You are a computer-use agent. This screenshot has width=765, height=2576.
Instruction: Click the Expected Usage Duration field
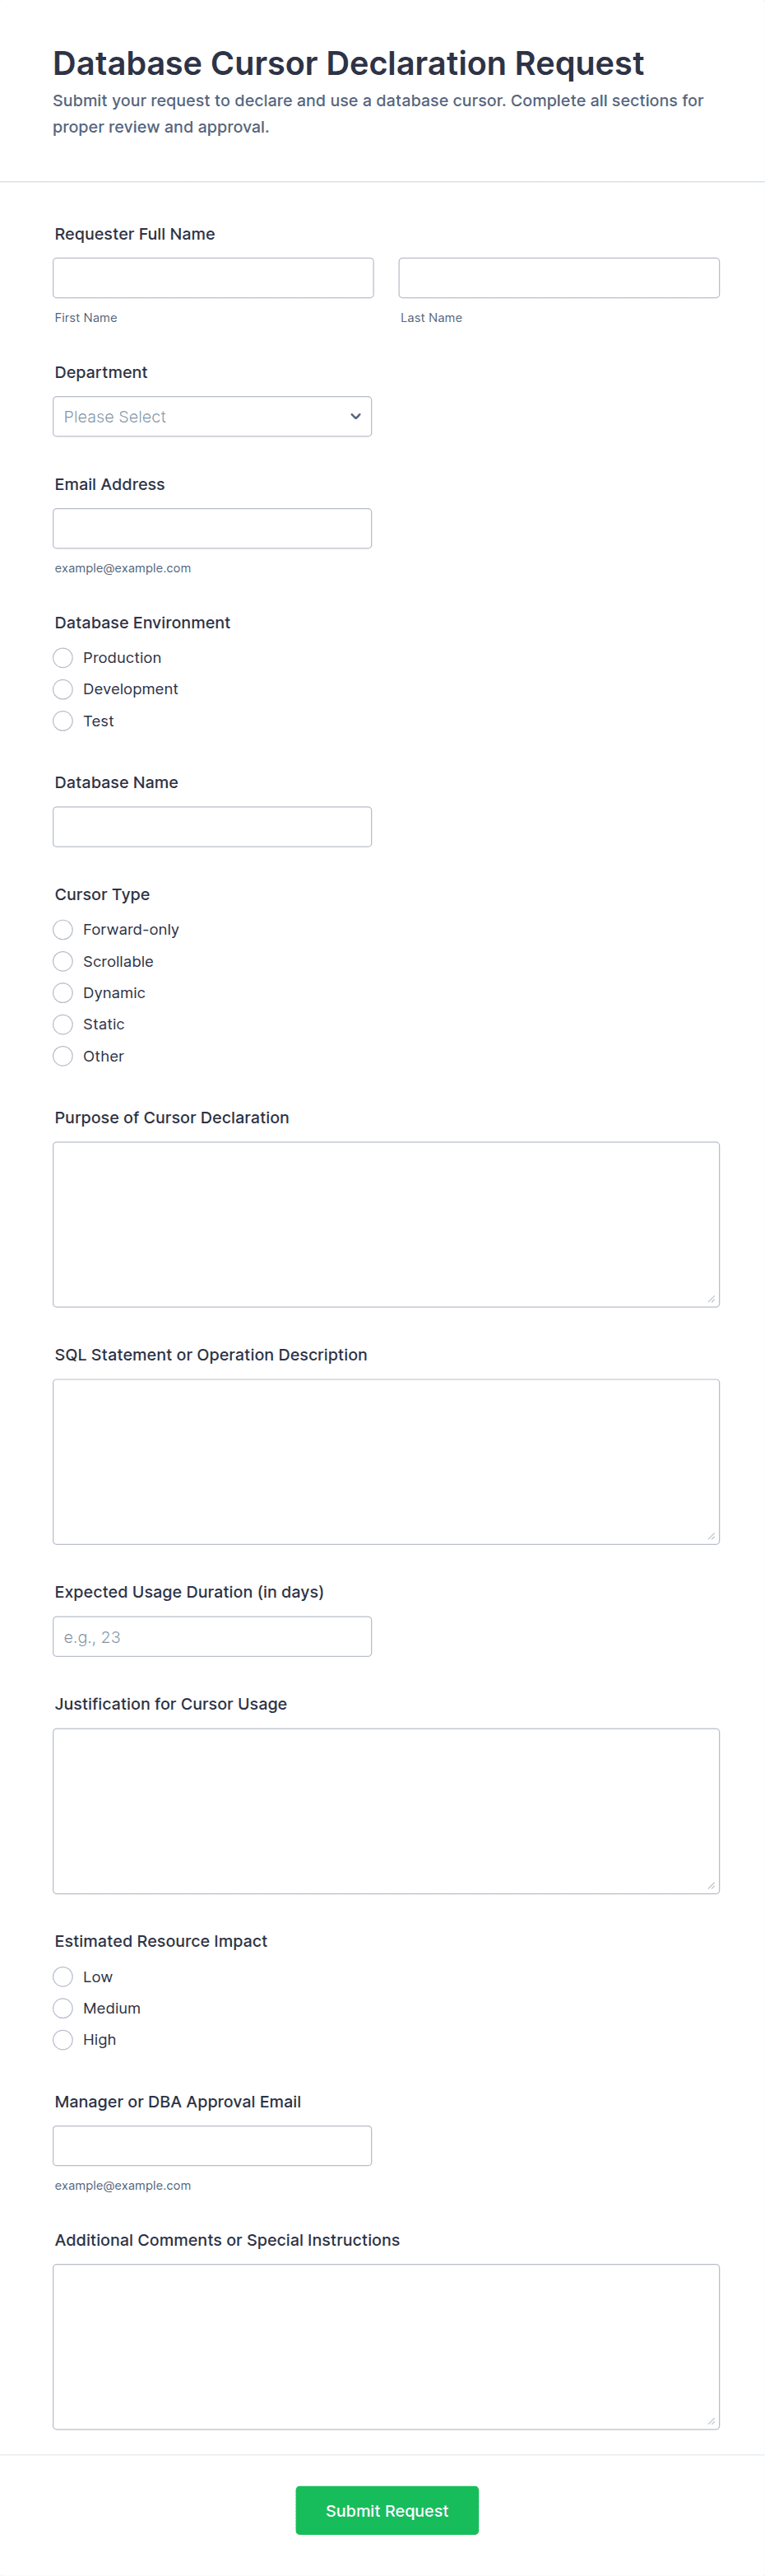[211, 1636]
